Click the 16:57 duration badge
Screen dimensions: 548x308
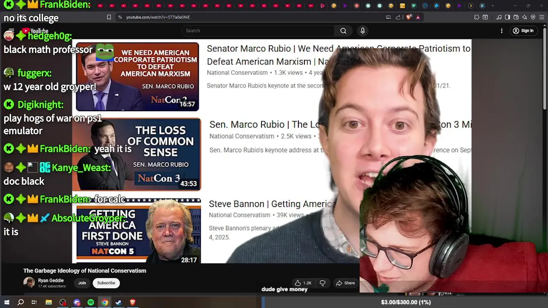(187, 104)
